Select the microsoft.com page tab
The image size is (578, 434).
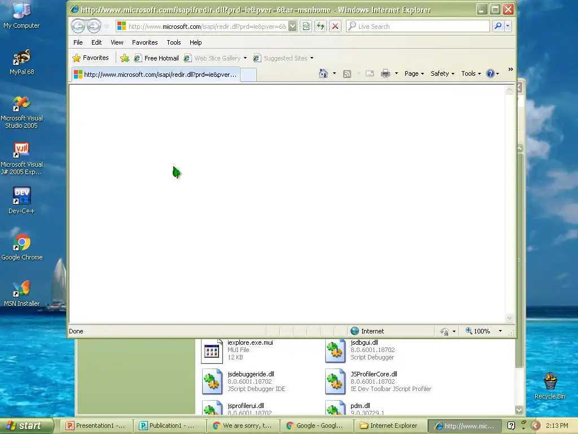156,75
